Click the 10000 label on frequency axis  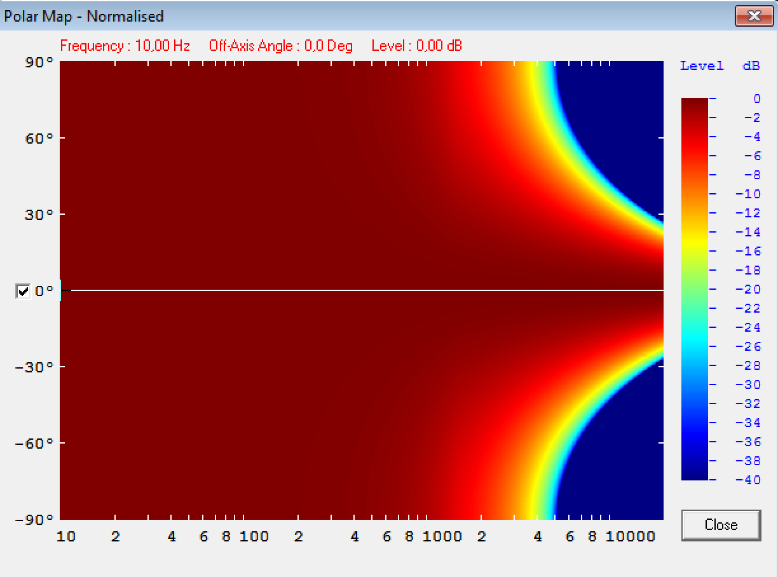[630, 537]
